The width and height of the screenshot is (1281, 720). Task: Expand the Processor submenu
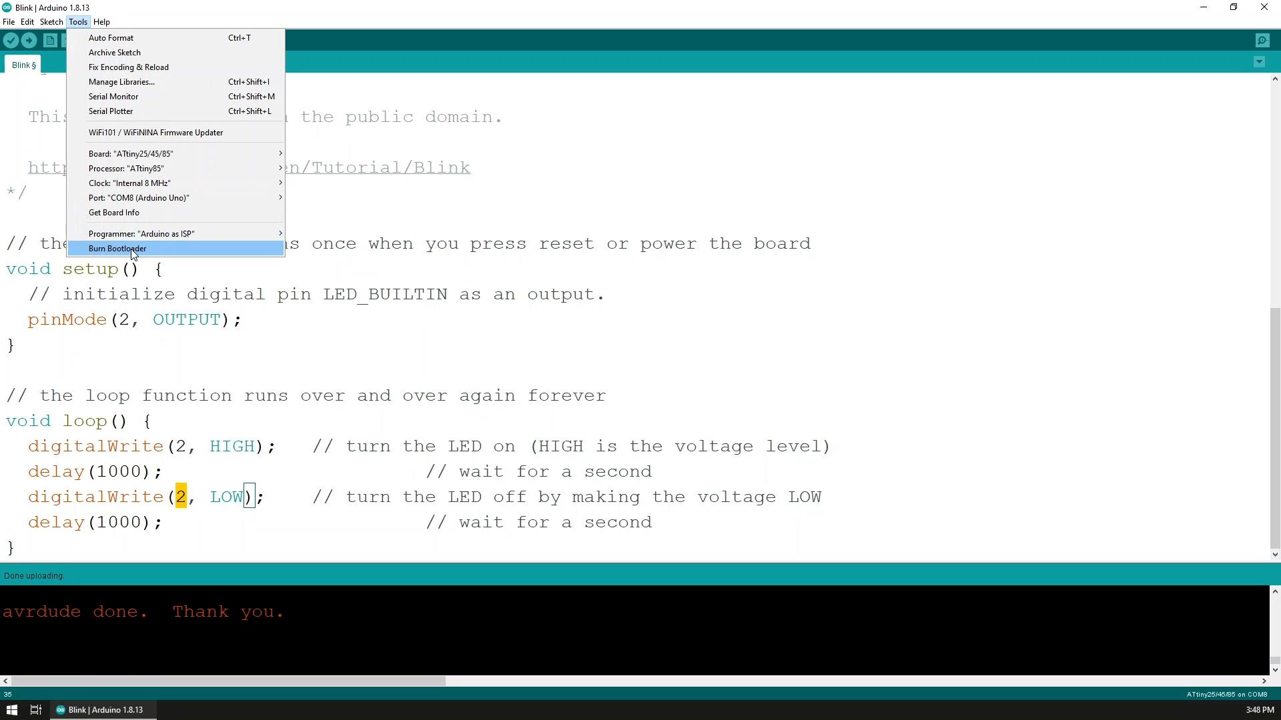[x=126, y=168]
